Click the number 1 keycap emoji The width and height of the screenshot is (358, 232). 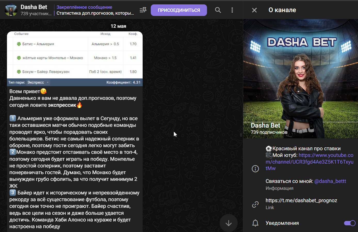pos(13,118)
